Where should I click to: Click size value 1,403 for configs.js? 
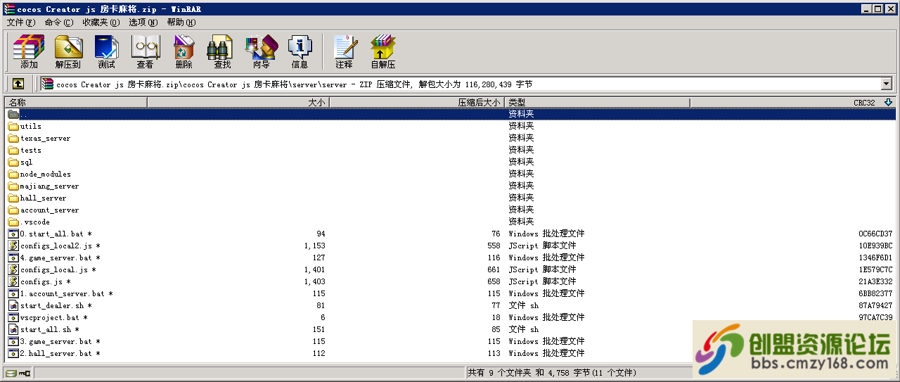click(315, 281)
